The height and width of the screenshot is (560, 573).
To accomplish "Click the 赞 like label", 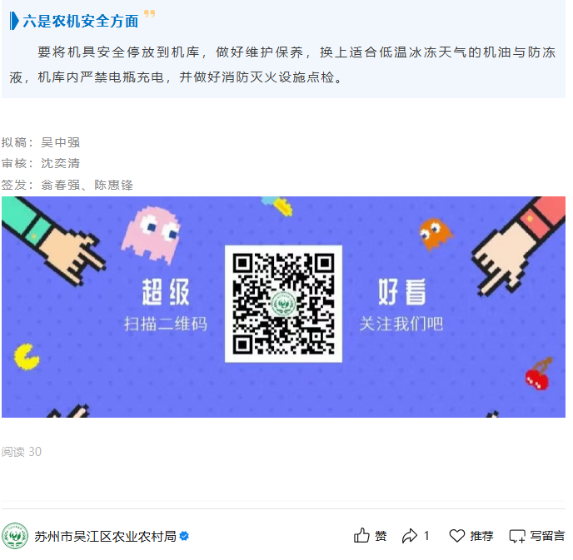I will (x=381, y=536).
